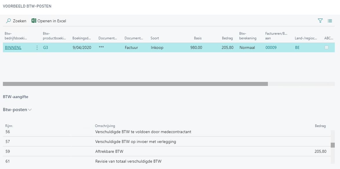Toggle list view layout icon

pos(330,21)
